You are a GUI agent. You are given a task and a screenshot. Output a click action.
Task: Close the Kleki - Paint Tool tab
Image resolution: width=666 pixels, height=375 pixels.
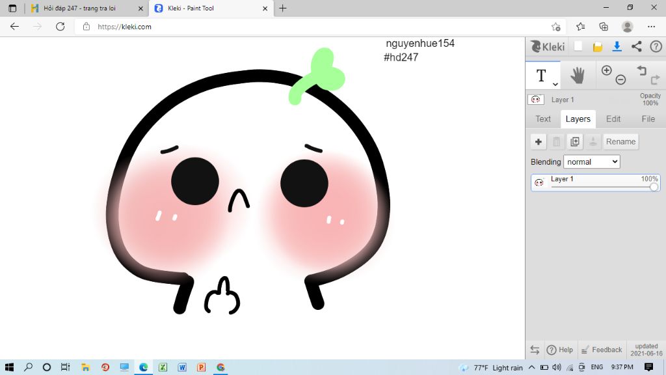tap(265, 8)
